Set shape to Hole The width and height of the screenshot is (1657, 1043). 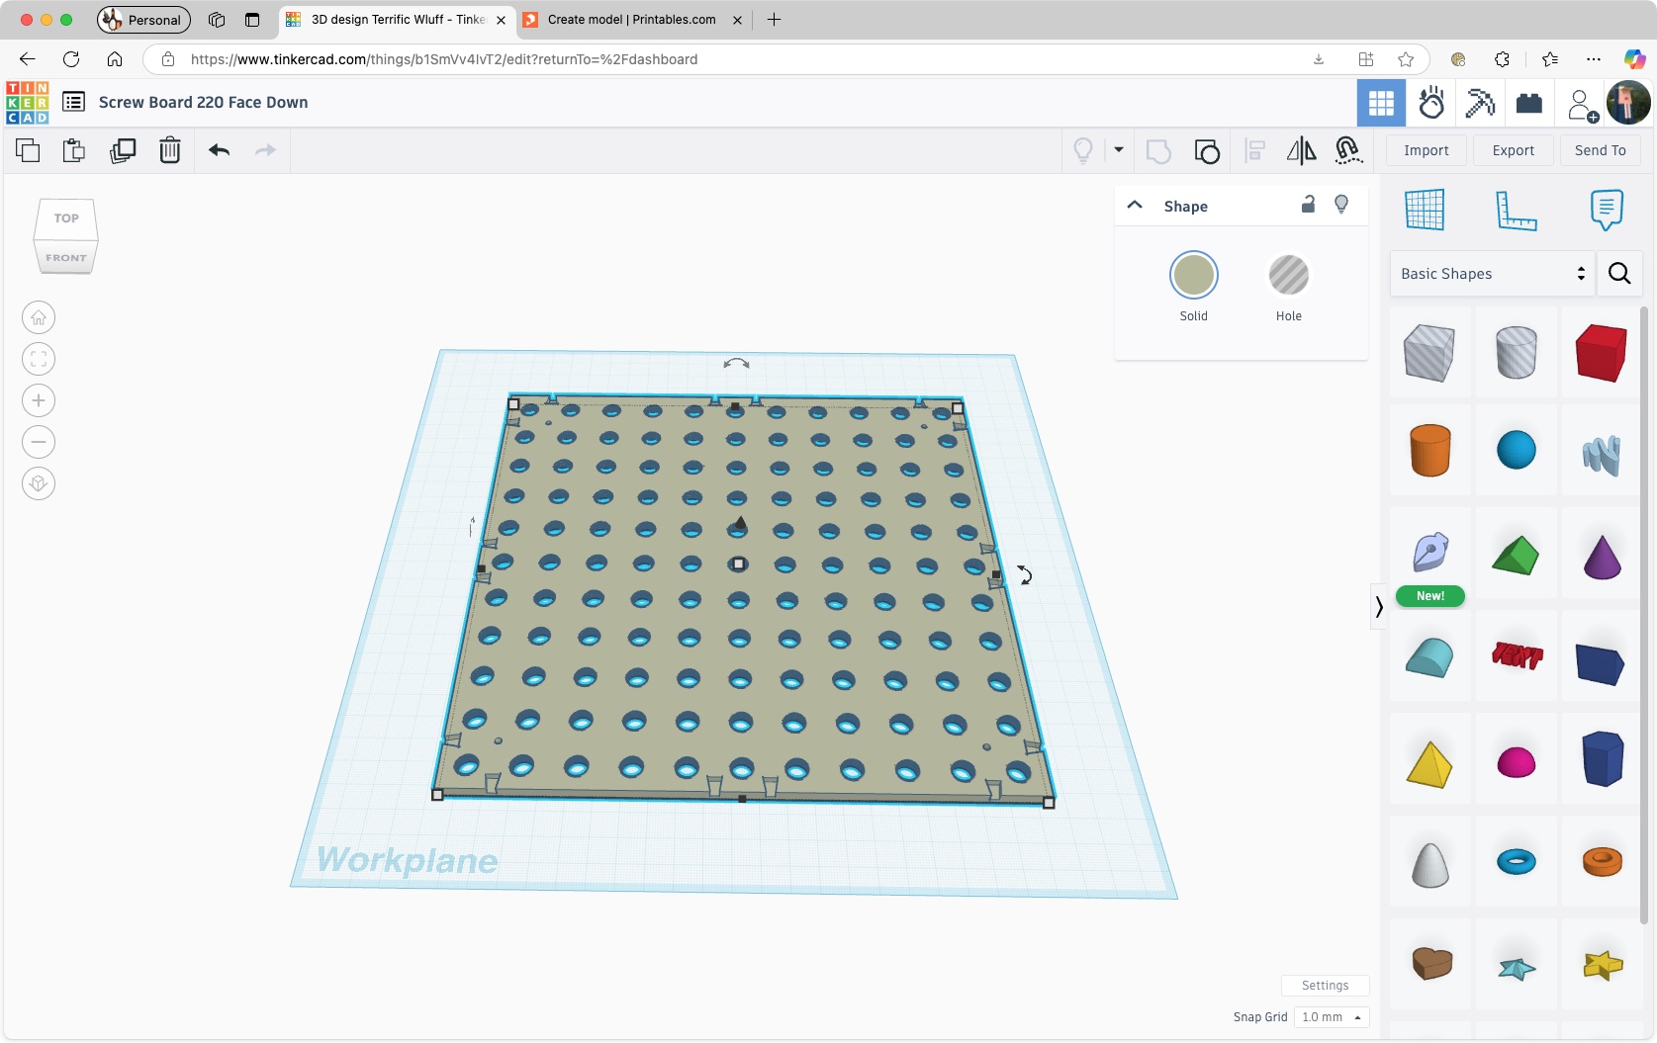point(1289,275)
